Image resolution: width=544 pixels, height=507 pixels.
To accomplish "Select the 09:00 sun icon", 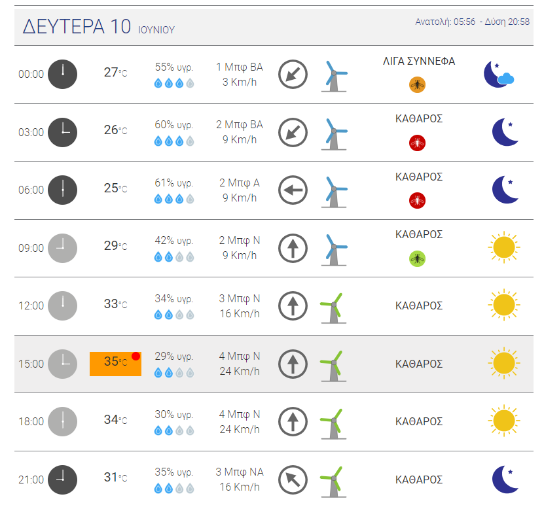I will pos(503,248).
